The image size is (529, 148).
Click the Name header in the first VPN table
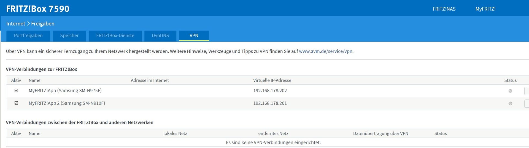34,80
